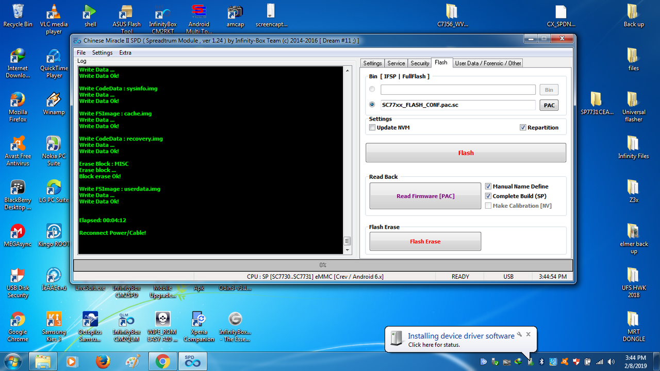This screenshot has width=660, height=371.
Task: Click the volume speaker tray icon
Action: [612, 361]
